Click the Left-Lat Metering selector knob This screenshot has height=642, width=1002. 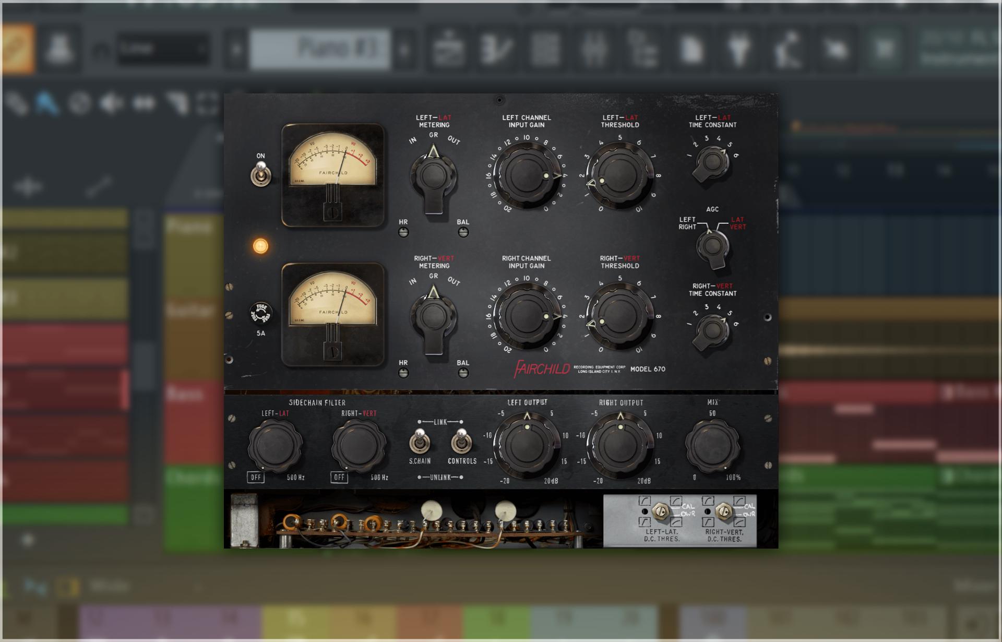coord(433,177)
